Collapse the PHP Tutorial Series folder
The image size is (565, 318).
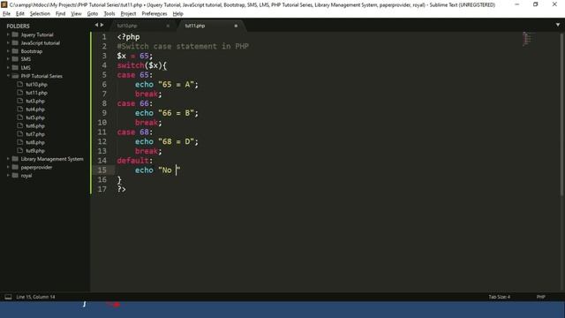(x=8, y=76)
